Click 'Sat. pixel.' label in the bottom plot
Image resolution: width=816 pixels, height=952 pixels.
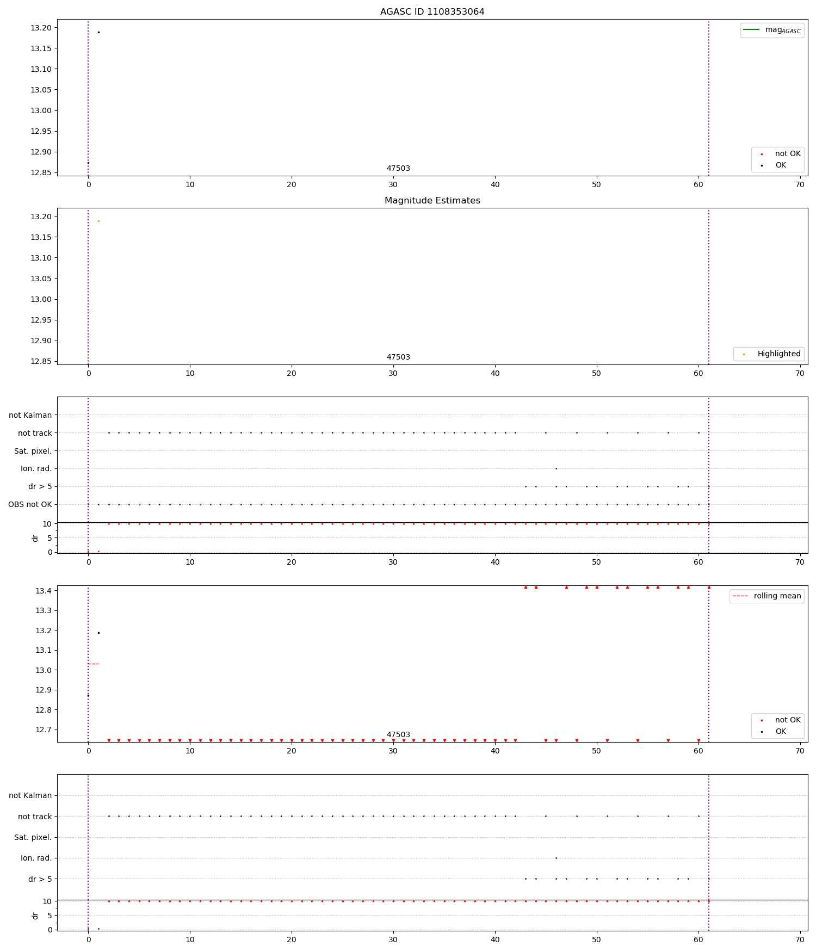click(x=33, y=837)
